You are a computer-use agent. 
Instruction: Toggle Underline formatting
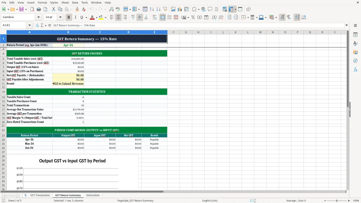click(x=82, y=17)
